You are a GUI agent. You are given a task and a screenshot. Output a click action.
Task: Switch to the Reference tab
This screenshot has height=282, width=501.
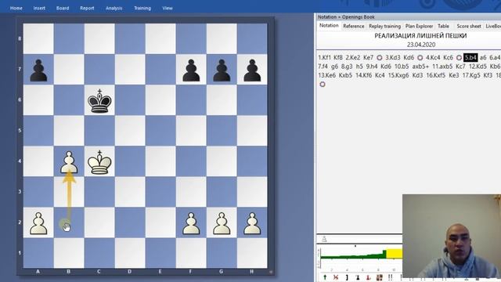(x=353, y=26)
